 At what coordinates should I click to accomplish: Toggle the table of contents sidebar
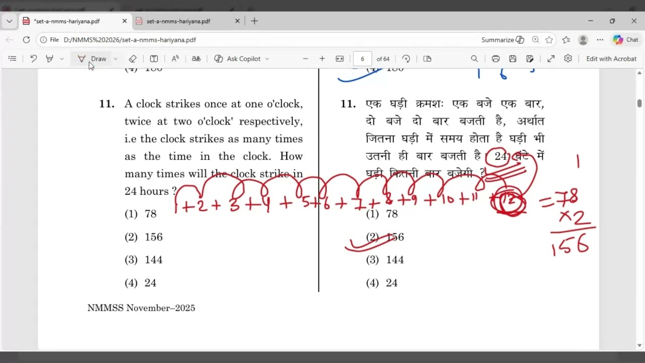pyautogui.click(x=13, y=59)
